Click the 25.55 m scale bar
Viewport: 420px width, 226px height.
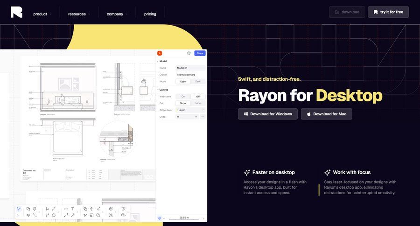[x=184, y=218]
